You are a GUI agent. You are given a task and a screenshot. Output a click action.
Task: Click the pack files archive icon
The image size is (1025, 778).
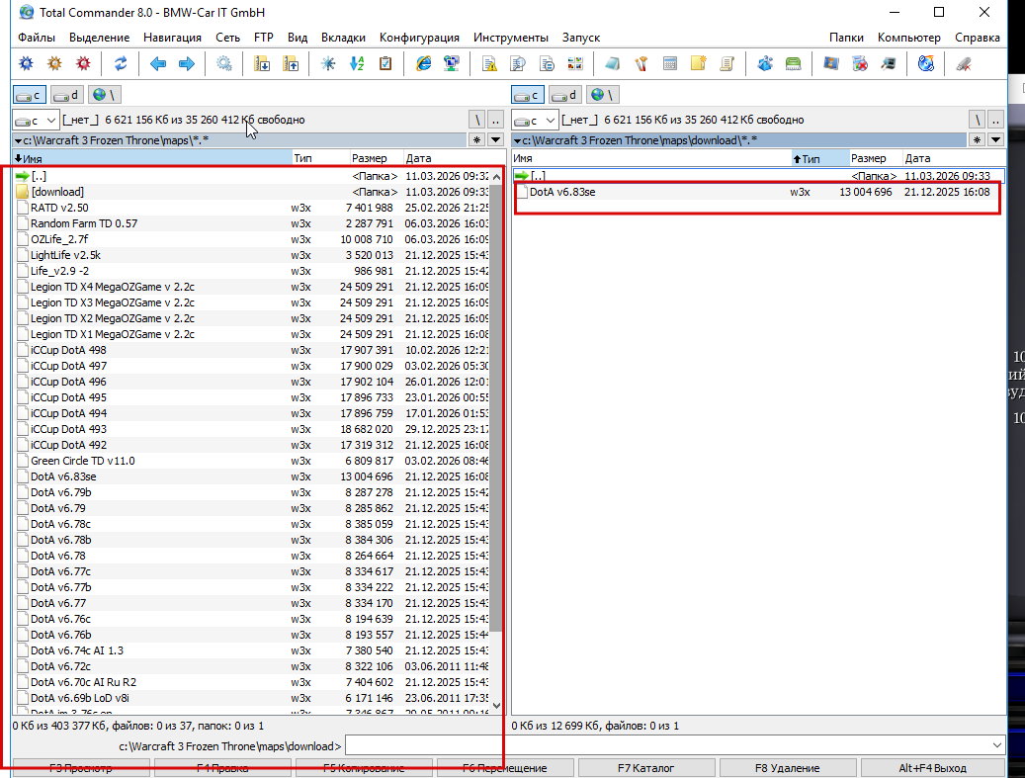[x=262, y=63]
